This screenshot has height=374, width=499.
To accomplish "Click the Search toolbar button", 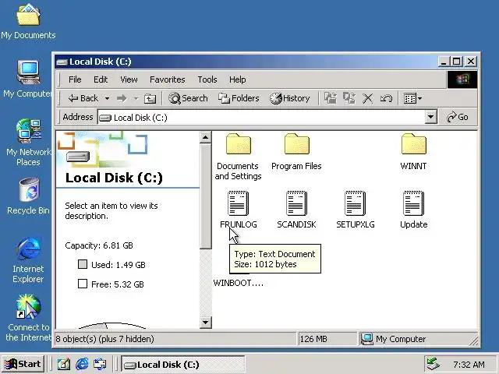I will (x=188, y=98).
